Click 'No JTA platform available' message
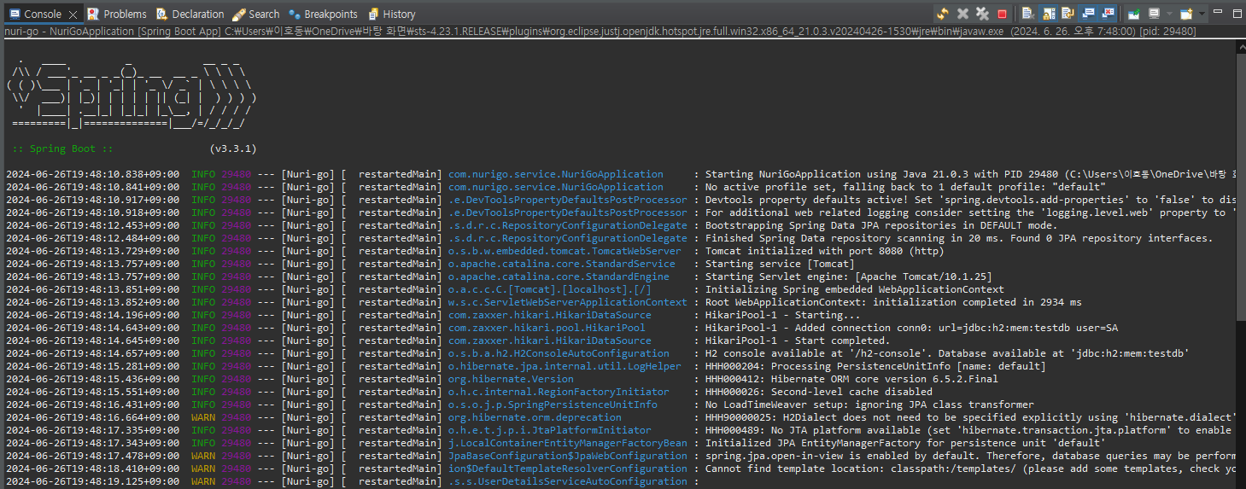1246x489 pixels. (x=970, y=430)
